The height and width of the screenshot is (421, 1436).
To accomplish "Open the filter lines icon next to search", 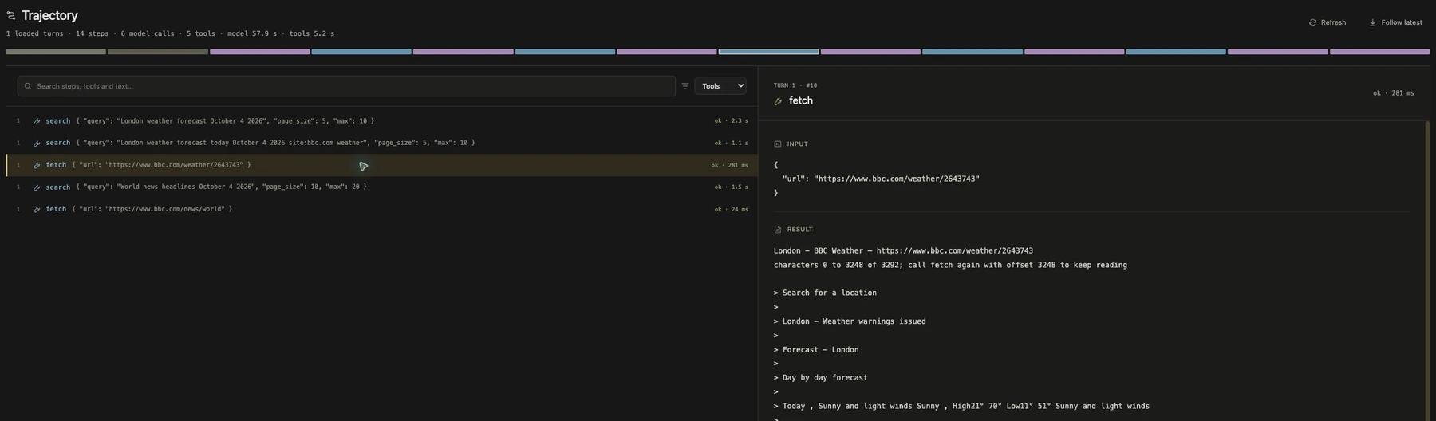I will coord(684,86).
